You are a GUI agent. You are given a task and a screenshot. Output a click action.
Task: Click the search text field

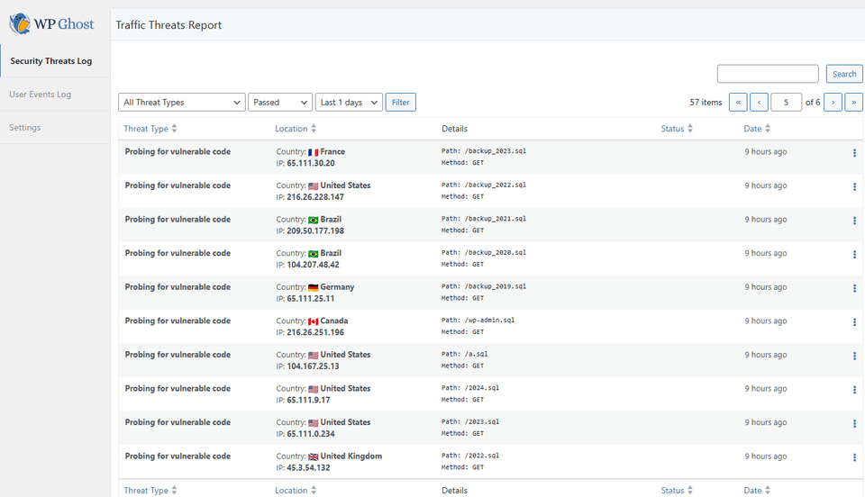coord(768,74)
